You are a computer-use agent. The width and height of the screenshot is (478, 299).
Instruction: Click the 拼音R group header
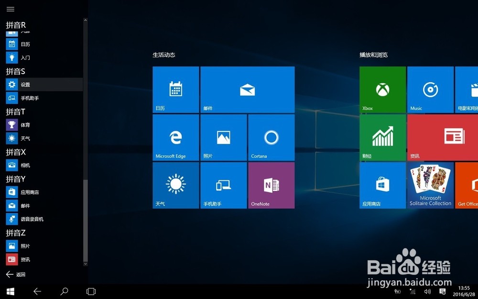pos(16,25)
